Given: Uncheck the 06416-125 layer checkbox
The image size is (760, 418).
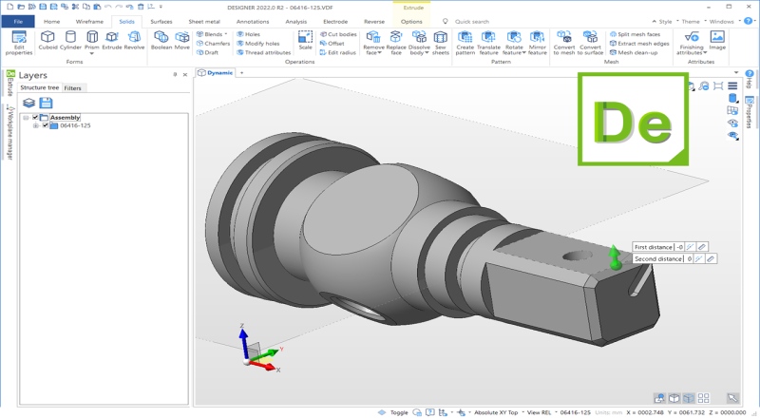Looking at the screenshot, I should (x=45, y=125).
